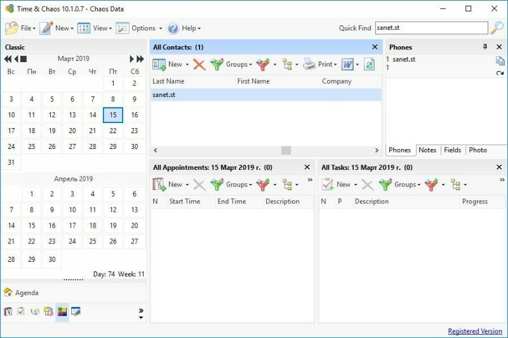Open the Agenda view button
Image resolution: width=508 pixels, height=338 pixels.
coord(22,293)
